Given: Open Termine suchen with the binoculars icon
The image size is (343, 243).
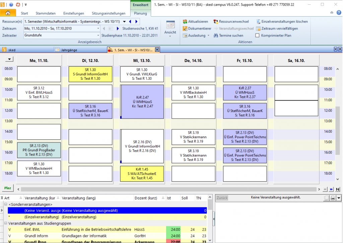Looking at the screenshot, I should tap(216, 36).
